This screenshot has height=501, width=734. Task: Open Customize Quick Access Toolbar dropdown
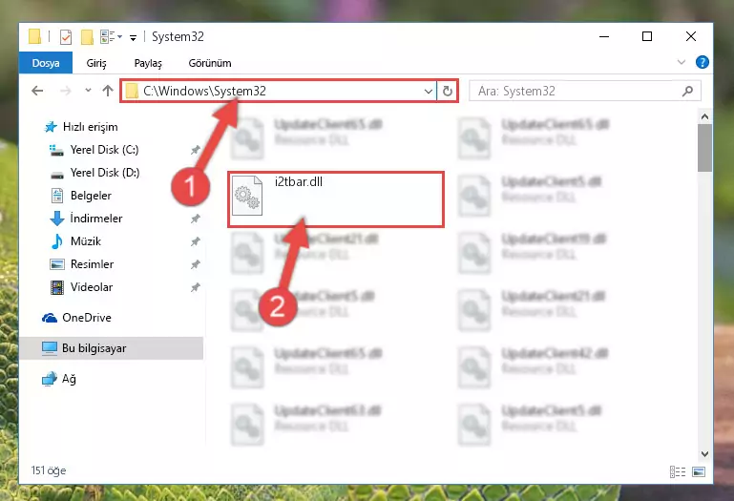134,37
